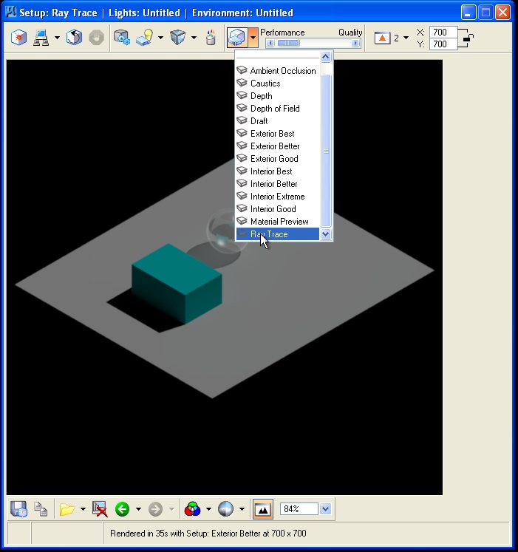The width and height of the screenshot is (518, 552).
Task: Select Draft render setup
Action: [x=277, y=121]
